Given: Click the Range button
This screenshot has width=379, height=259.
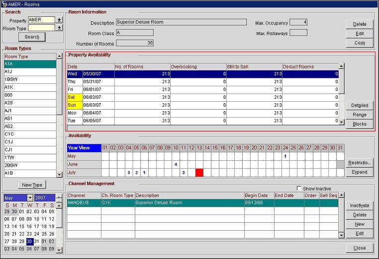Looking at the screenshot, I should 360,115.
